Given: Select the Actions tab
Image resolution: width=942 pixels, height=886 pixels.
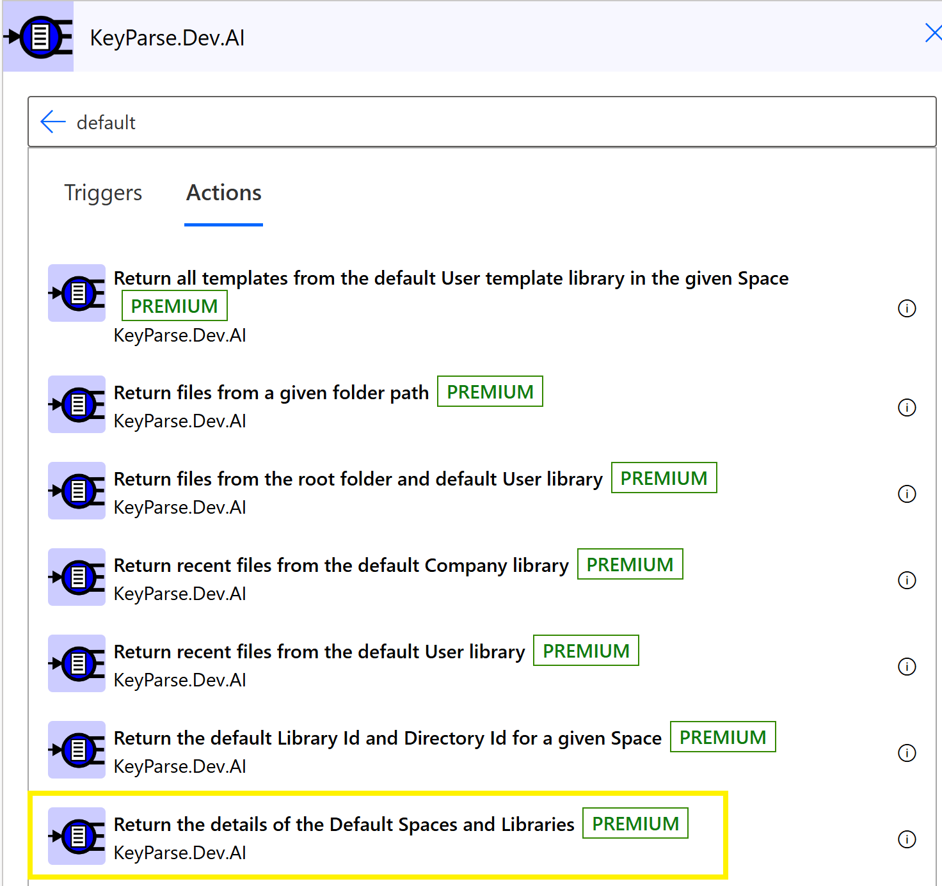Looking at the screenshot, I should click(x=224, y=193).
